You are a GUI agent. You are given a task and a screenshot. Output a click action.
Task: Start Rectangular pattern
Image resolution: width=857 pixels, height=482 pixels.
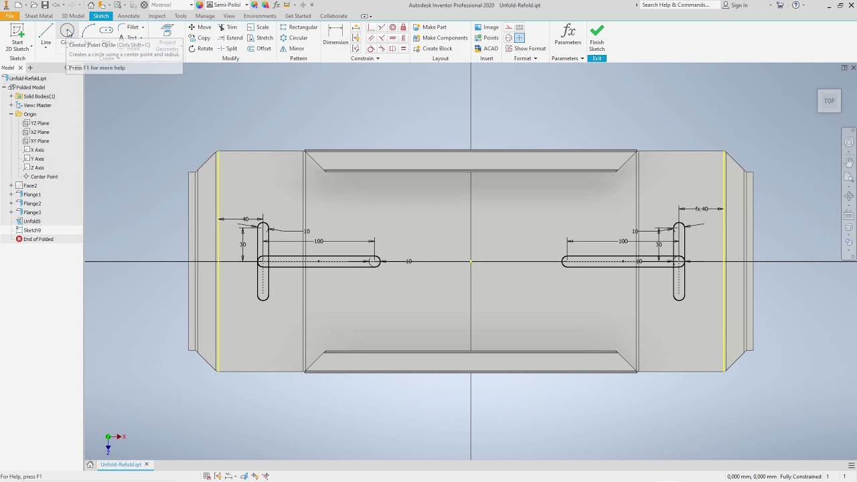[x=299, y=27]
